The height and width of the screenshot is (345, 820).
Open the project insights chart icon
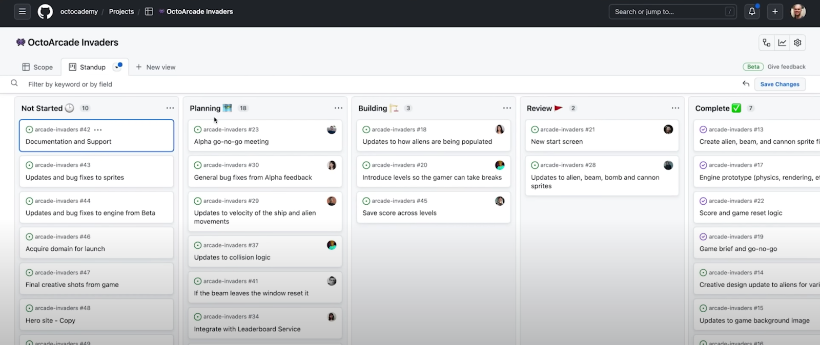coord(782,42)
